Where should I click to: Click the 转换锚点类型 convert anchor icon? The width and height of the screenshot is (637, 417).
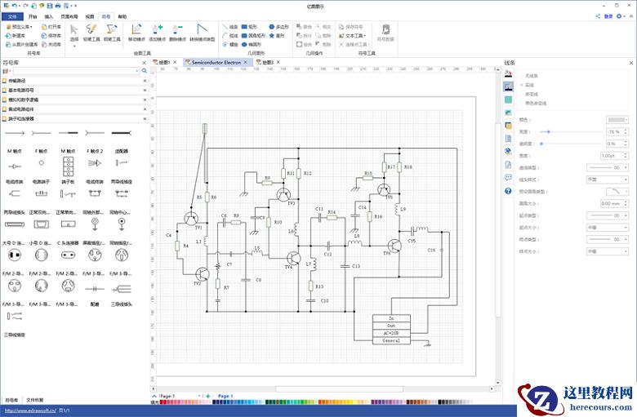203,32
